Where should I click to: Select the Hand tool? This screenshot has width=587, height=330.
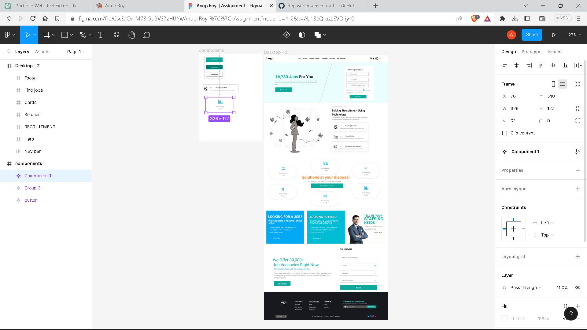pyautogui.click(x=131, y=35)
